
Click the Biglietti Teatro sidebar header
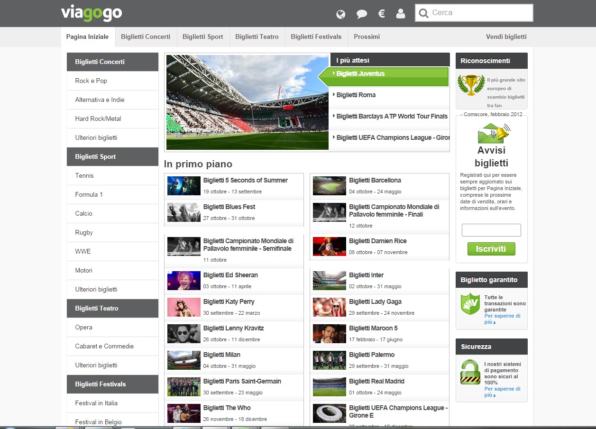[x=113, y=308]
